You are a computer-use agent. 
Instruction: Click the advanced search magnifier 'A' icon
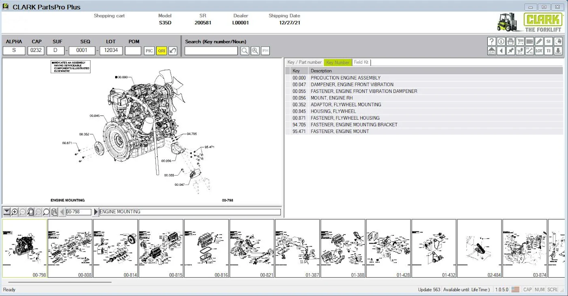click(x=255, y=51)
